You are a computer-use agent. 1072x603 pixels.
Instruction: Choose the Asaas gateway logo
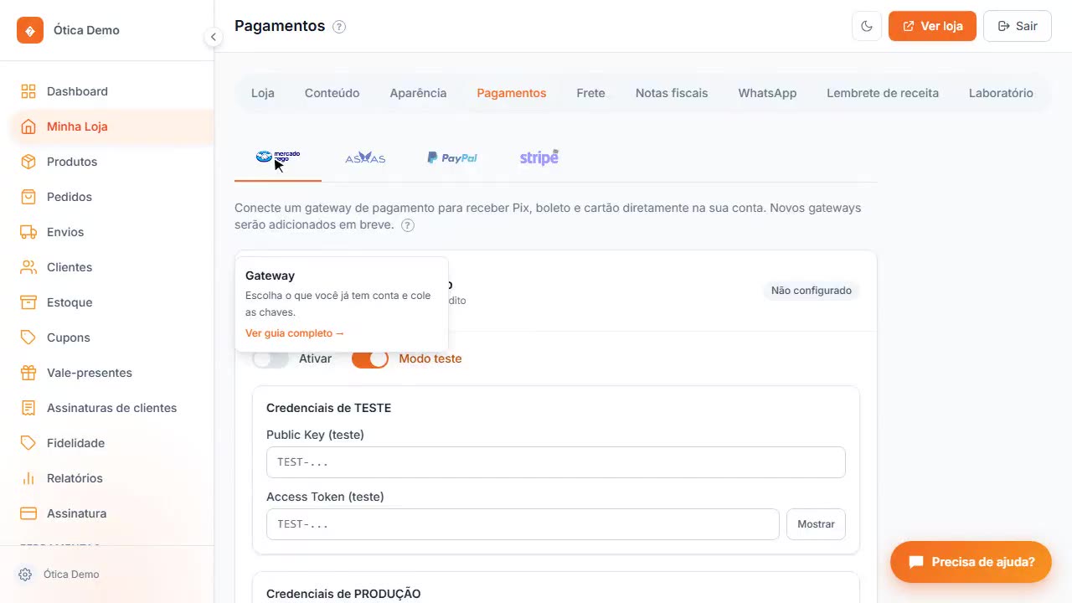pos(365,157)
